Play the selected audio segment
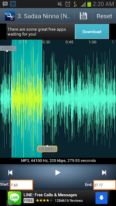The image size is (116, 206). [58, 173]
